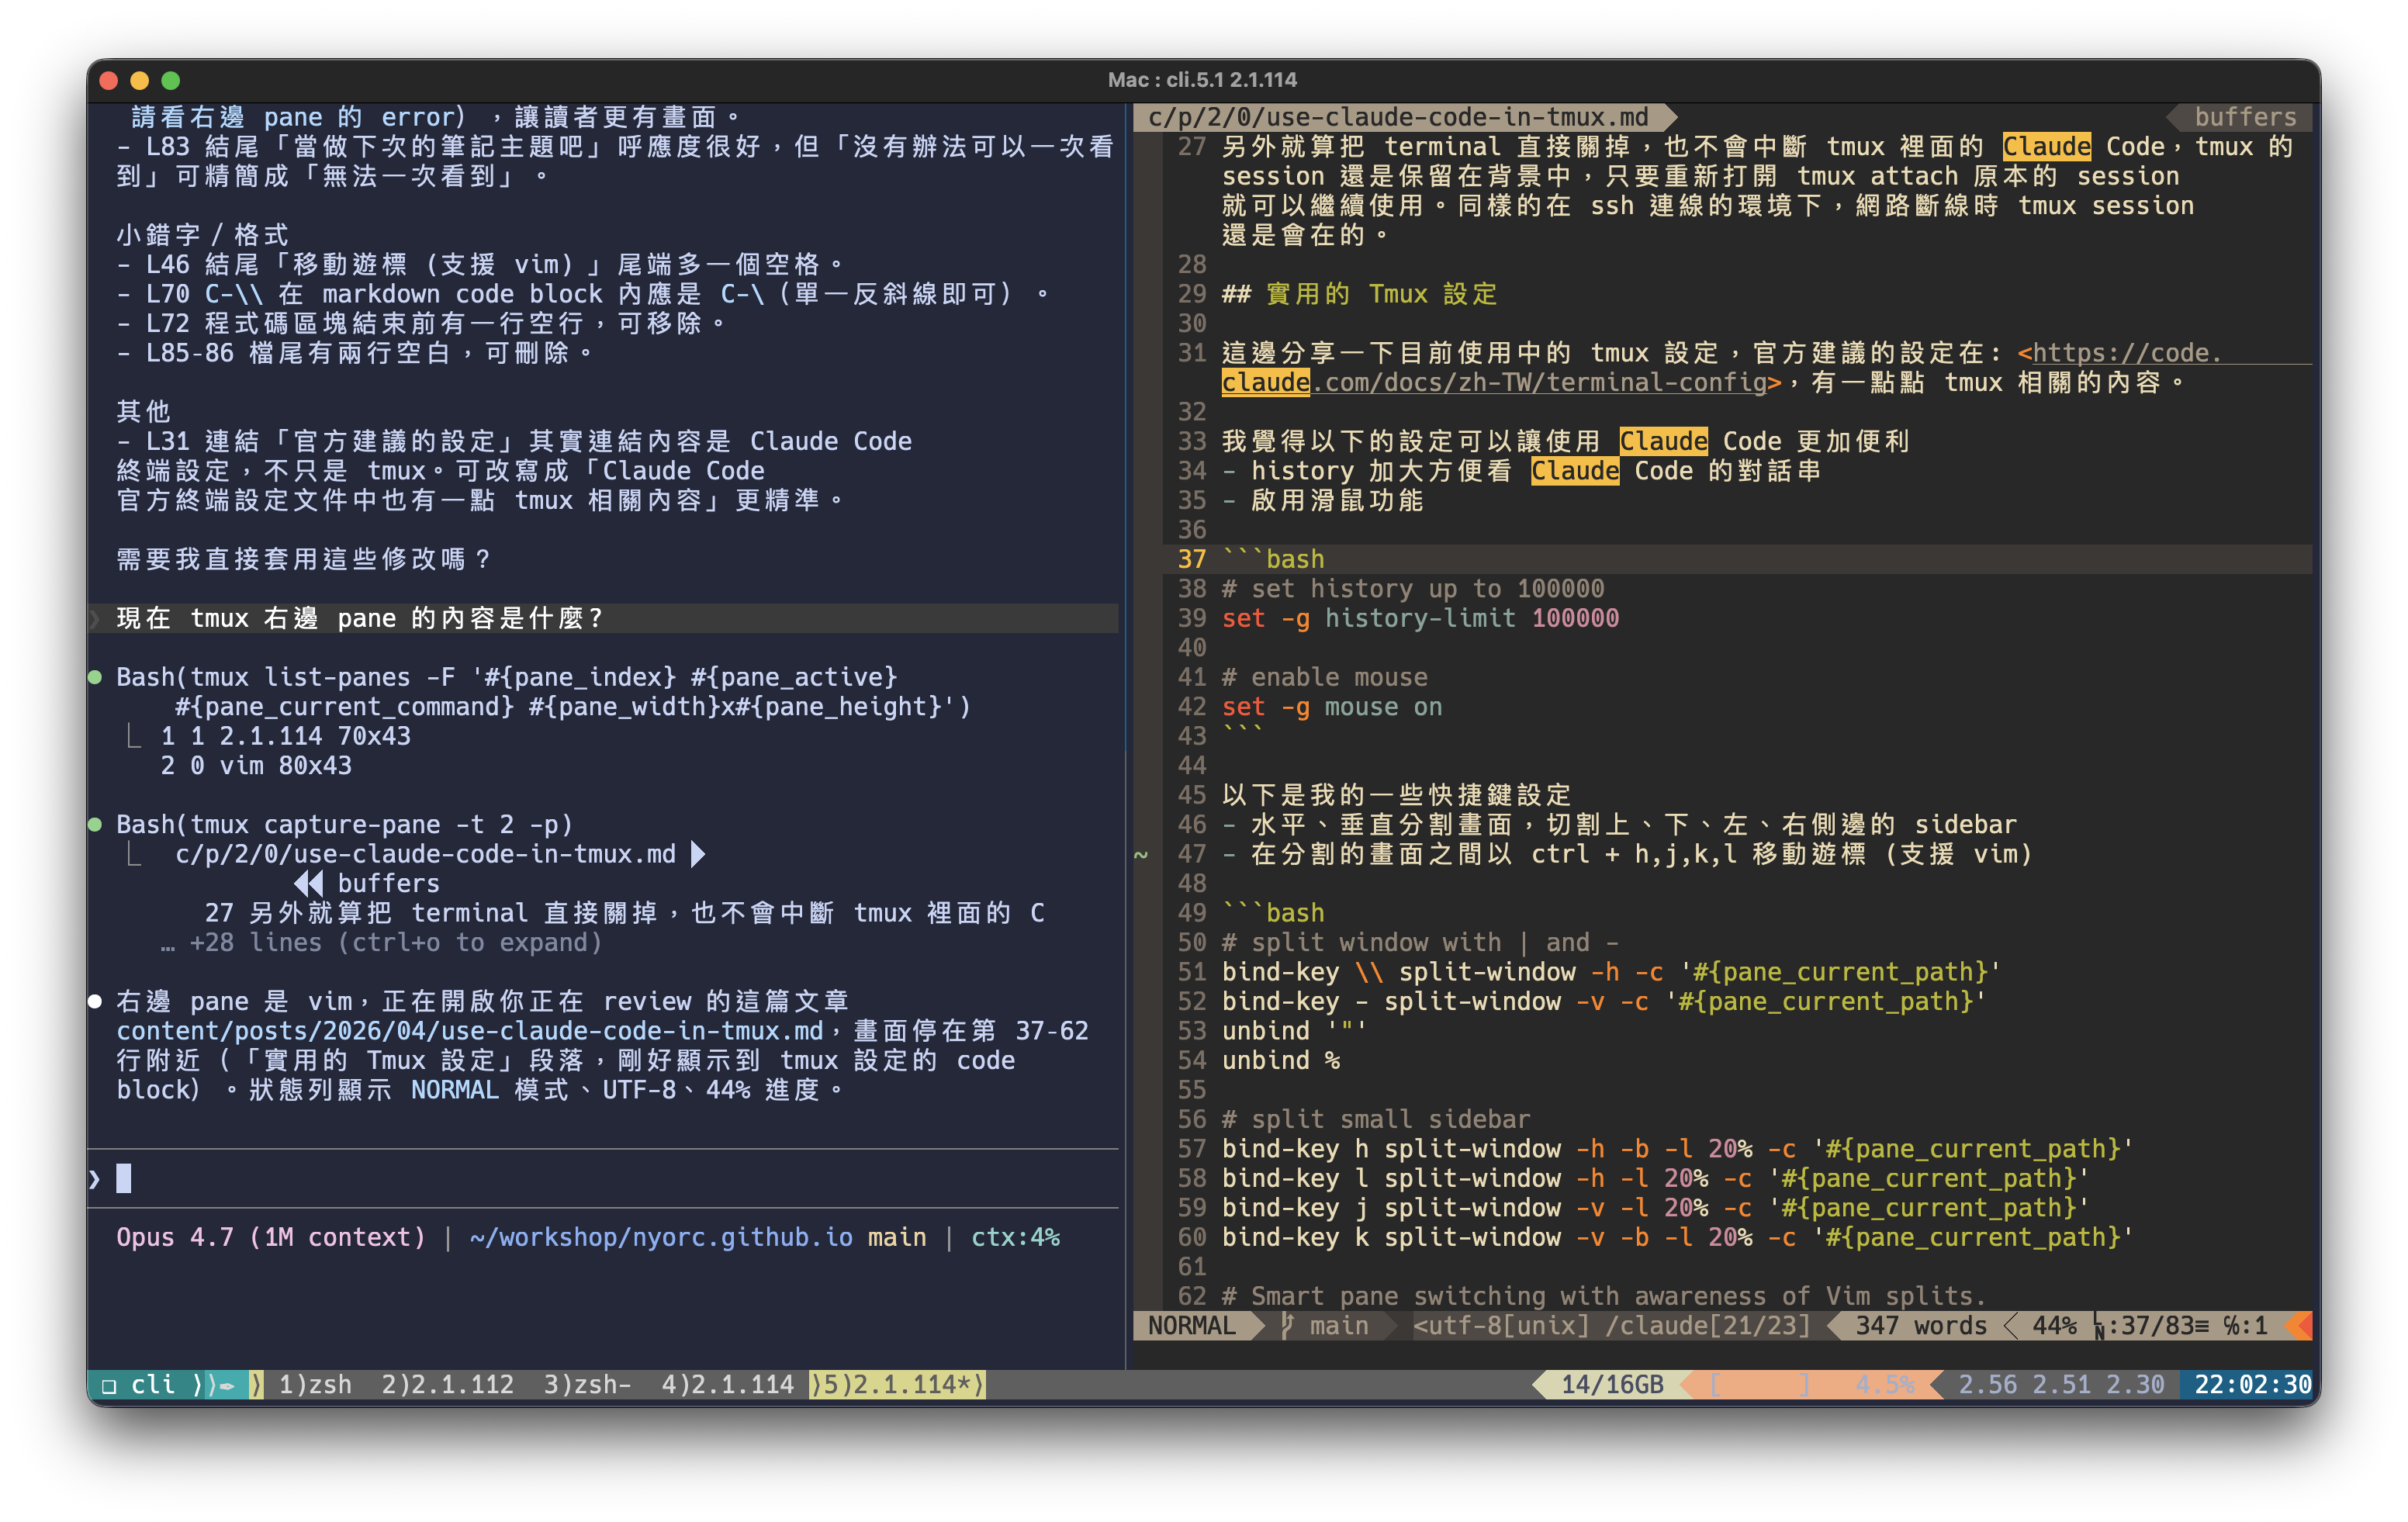Screen dimensions: 2408x1522
Task: Click line 51 bind-key \\ split-window -h
Action: tap(1610, 972)
